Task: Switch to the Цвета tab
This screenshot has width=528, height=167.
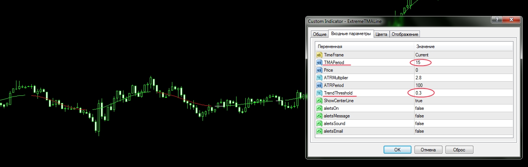Action: pos(381,34)
